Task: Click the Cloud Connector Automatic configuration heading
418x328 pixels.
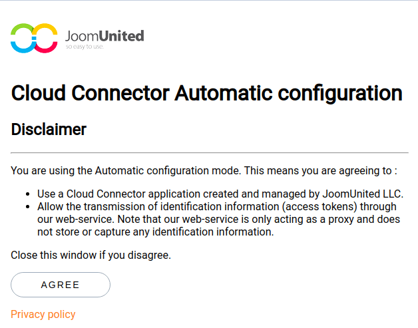Action: [x=206, y=93]
